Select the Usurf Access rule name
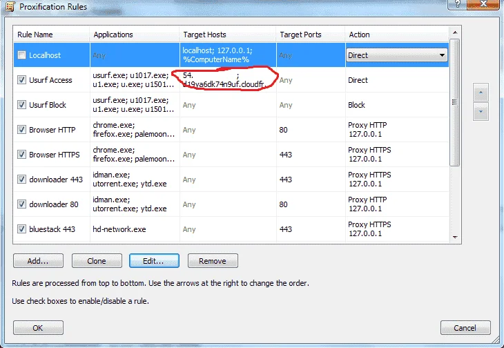Image resolution: width=504 pixels, height=348 pixels. coord(50,80)
